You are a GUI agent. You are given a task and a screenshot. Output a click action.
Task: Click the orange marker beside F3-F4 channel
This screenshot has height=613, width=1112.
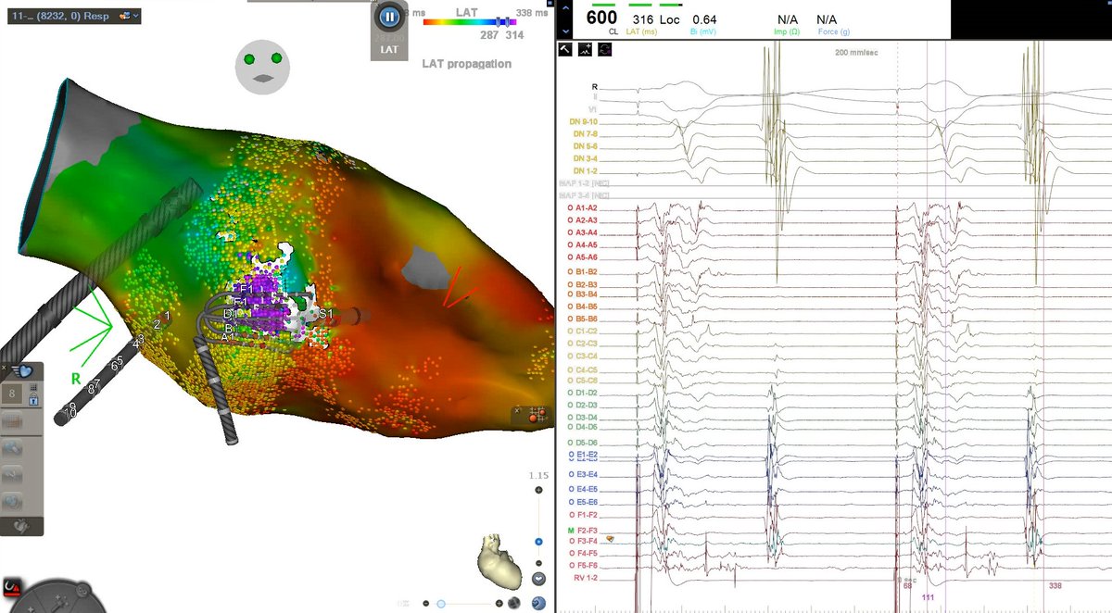[x=610, y=539]
